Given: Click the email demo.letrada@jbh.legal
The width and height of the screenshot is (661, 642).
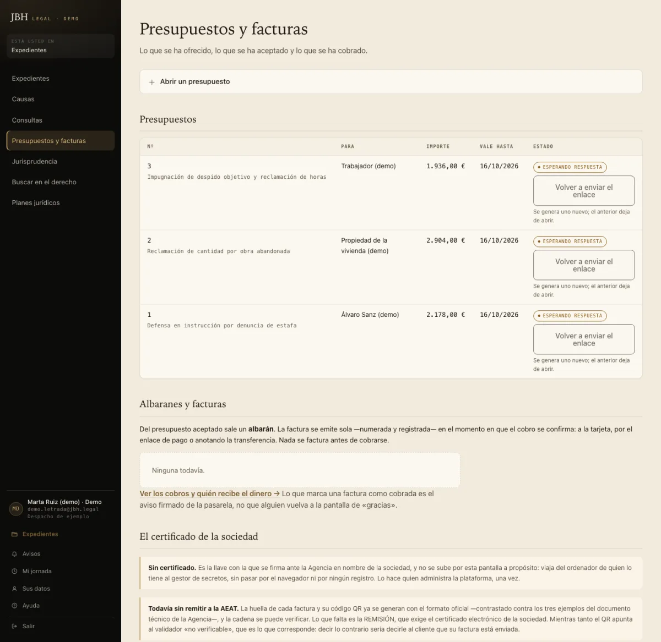Looking at the screenshot, I should (63, 509).
